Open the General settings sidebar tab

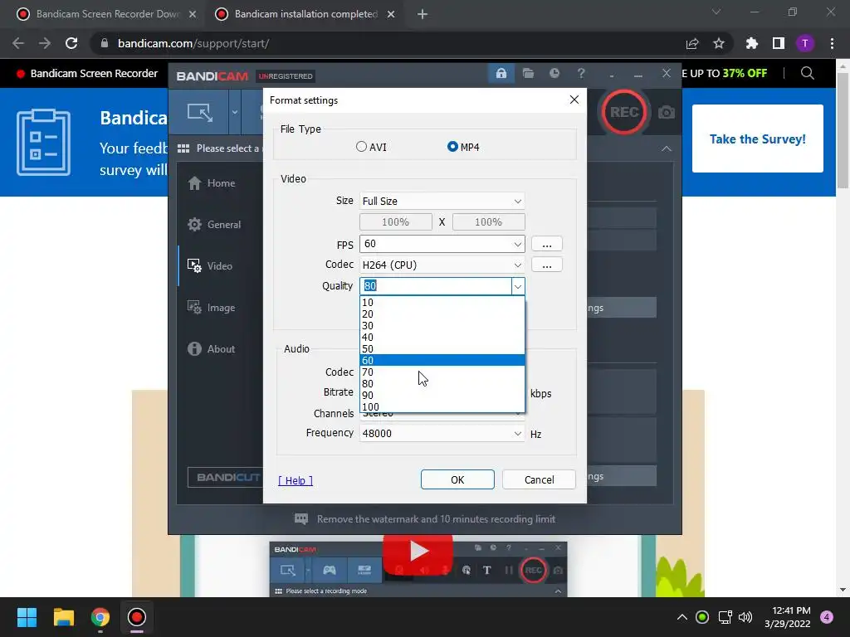point(214,224)
